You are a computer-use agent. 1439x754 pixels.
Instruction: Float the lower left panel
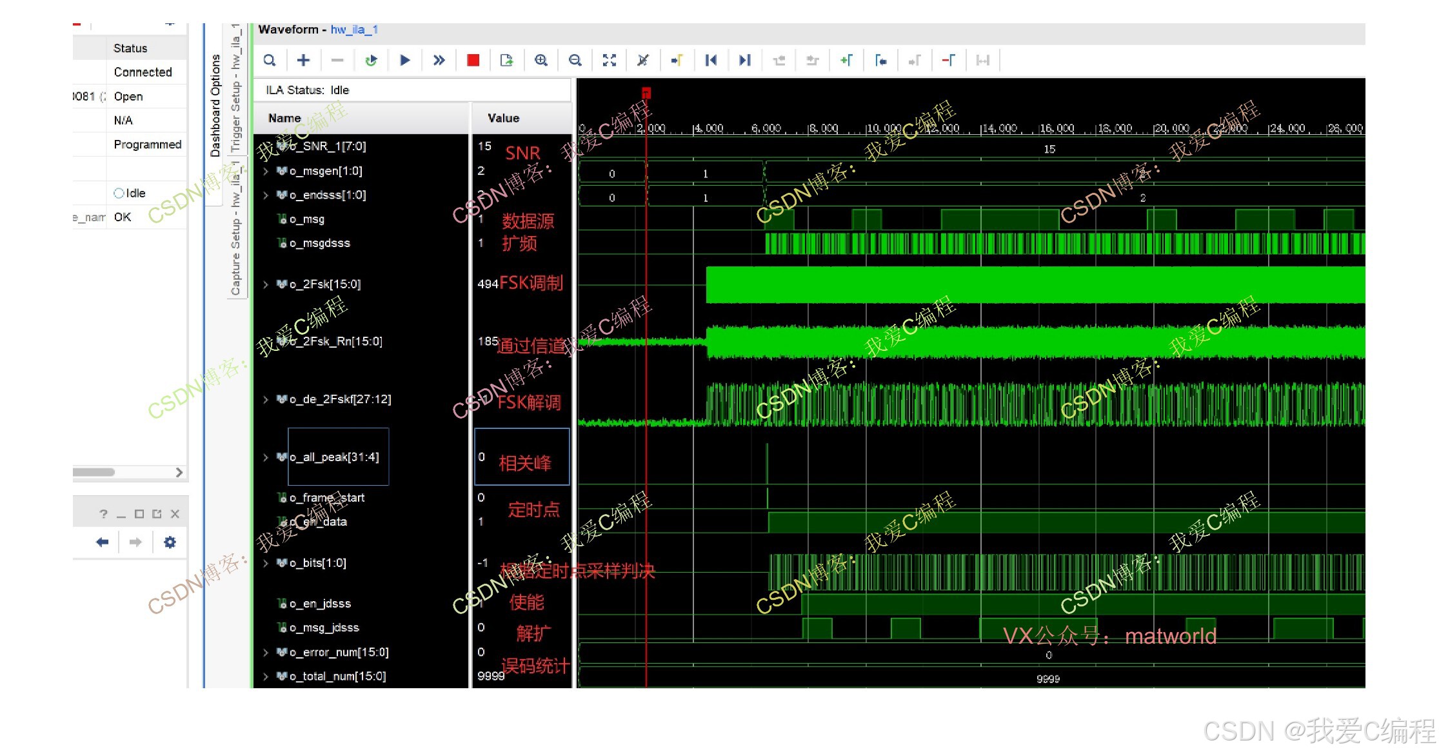[x=157, y=514]
